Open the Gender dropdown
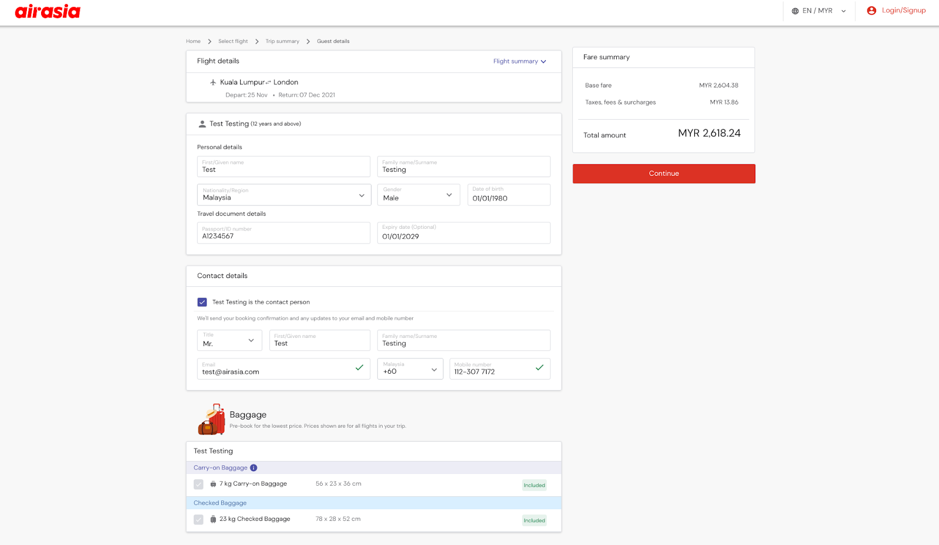 point(418,195)
